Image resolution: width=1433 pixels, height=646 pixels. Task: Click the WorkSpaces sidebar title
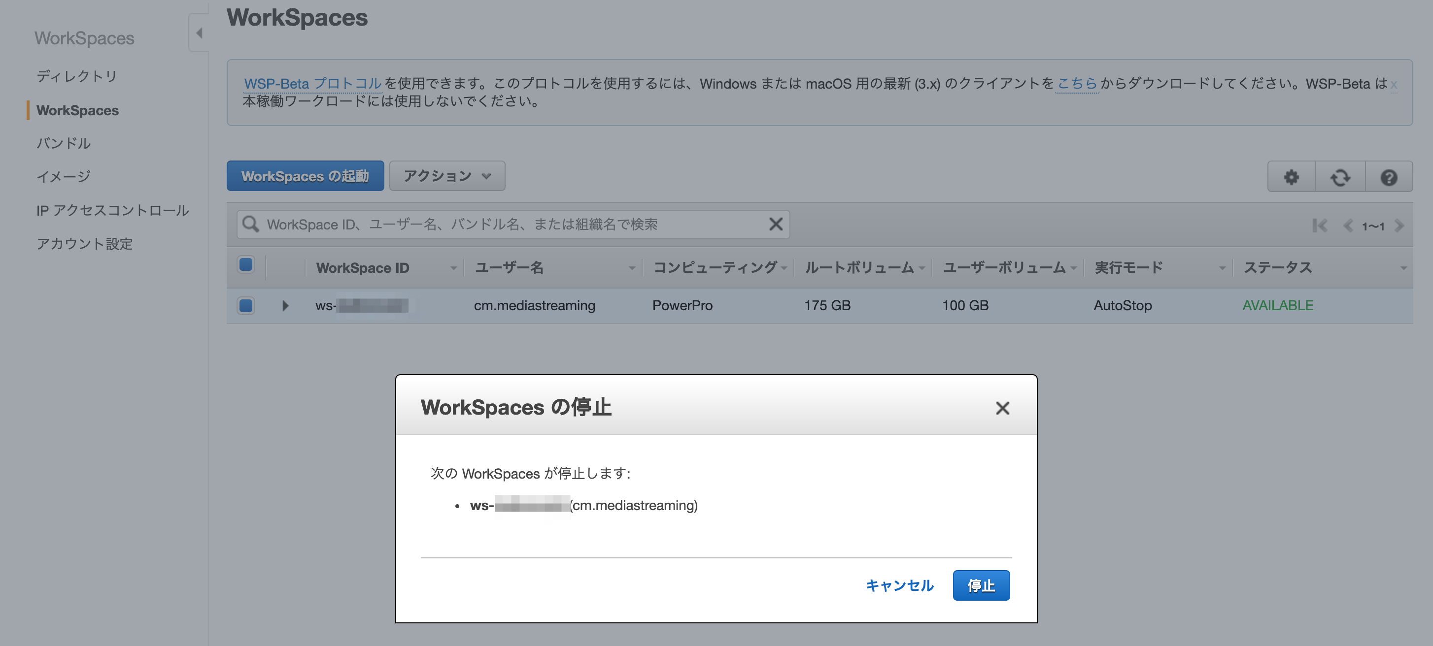[85, 38]
